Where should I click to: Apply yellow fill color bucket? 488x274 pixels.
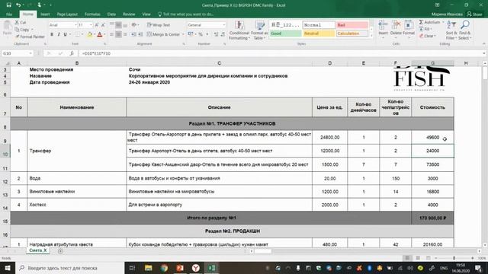(90, 34)
